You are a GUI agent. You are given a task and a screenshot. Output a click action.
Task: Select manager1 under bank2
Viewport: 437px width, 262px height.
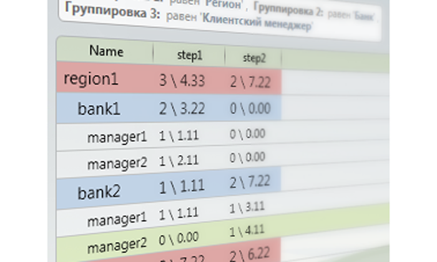click(117, 220)
